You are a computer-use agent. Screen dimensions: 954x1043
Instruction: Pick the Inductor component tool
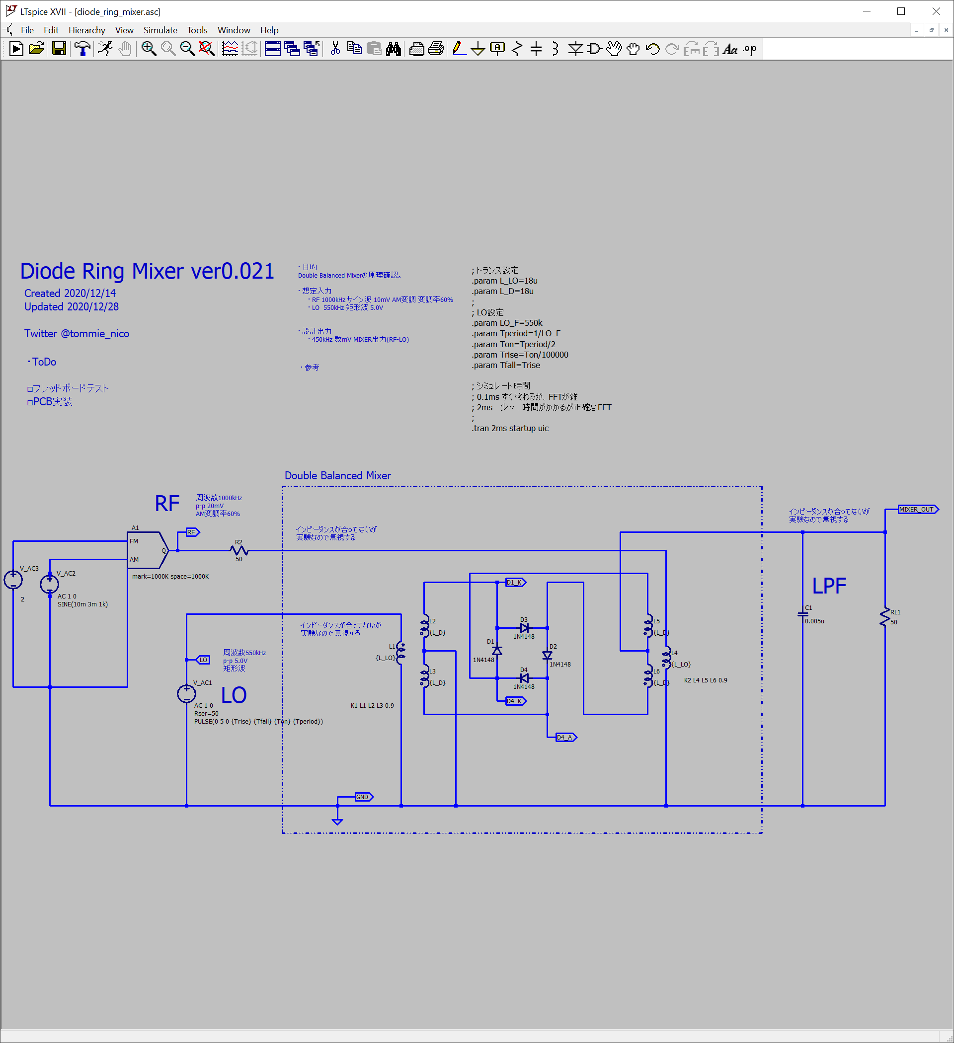556,49
